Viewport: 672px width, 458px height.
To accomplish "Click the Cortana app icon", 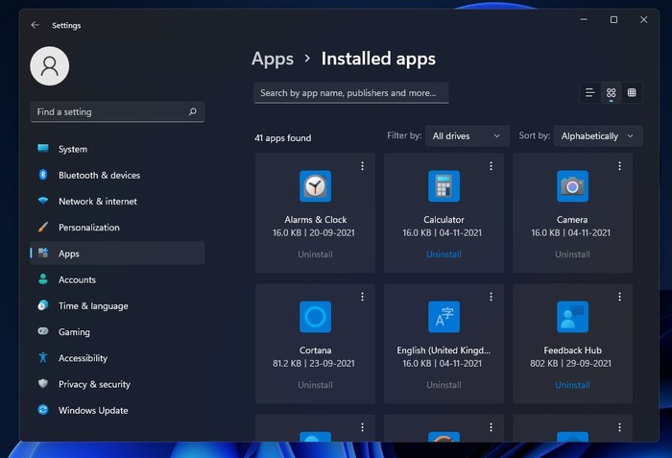I will pyautogui.click(x=315, y=317).
